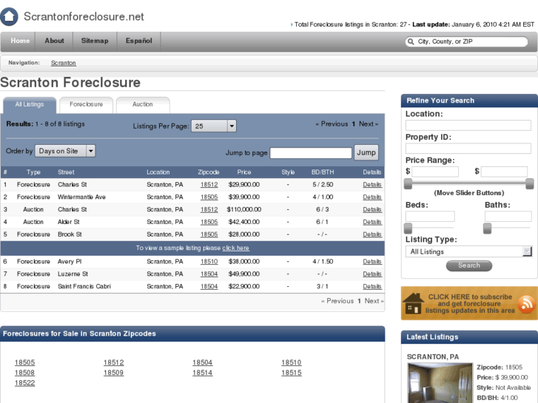Focus the Location input field

(468, 125)
